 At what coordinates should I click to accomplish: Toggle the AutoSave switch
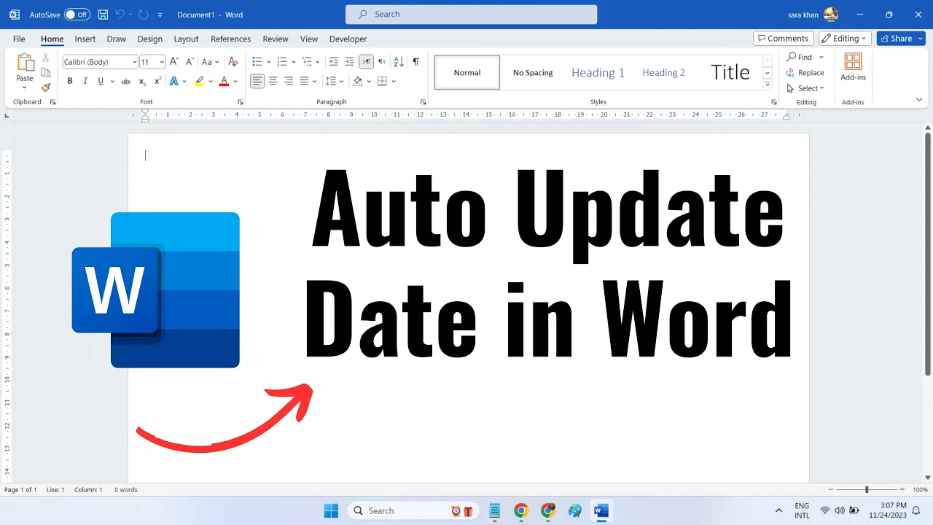[77, 15]
